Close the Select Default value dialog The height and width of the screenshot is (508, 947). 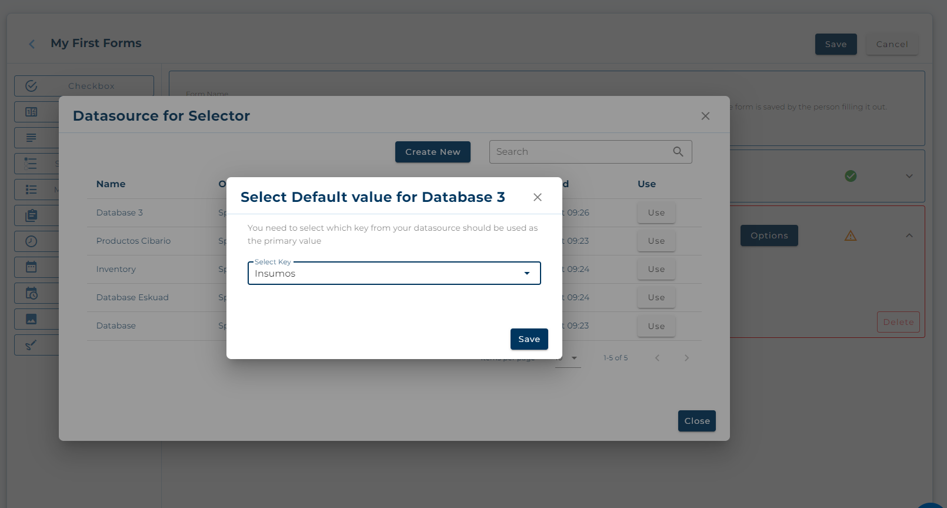pyautogui.click(x=537, y=197)
